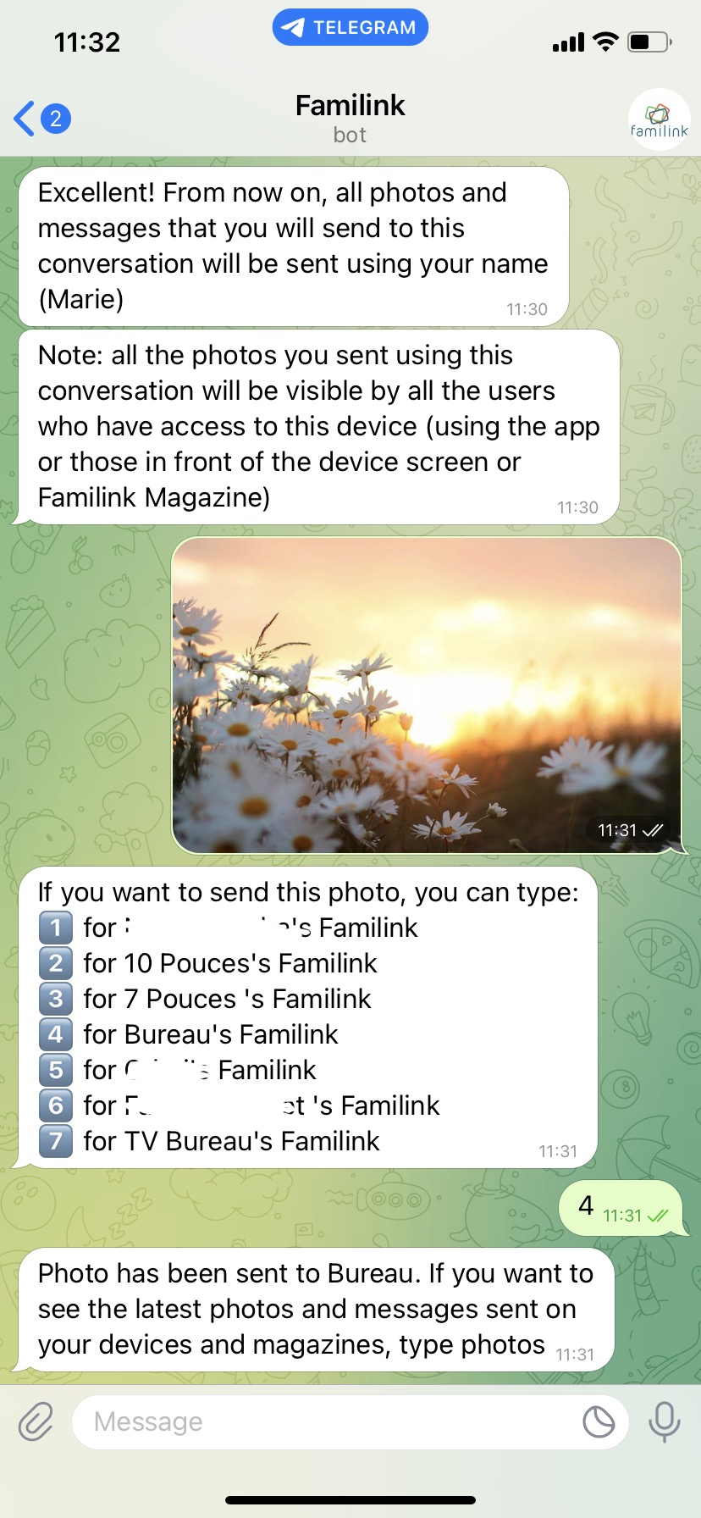The width and height of the screenshot is (701, 1518).
Task: Tap the "Excellent! From now on" message bubble
Action: pyautogui.click(x=292, y=247)
